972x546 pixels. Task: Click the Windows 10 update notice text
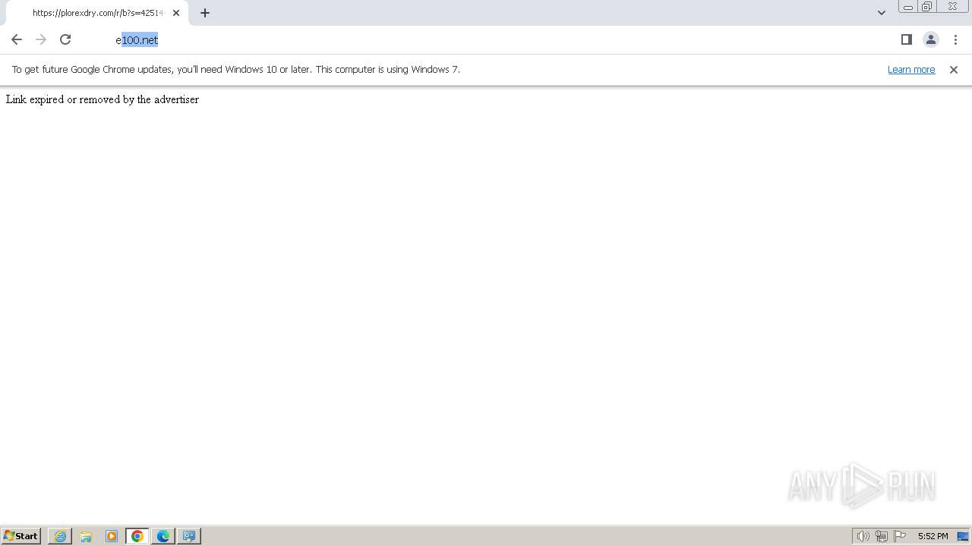coord(236,69)
